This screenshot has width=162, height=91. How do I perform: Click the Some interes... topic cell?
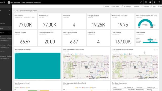pos(117,90)
